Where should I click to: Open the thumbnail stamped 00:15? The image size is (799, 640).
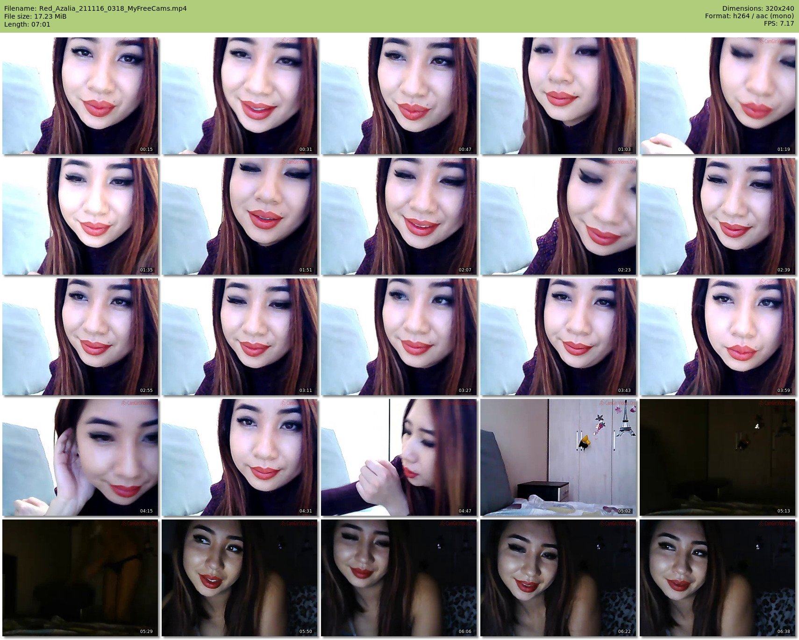tap(80, 96)
